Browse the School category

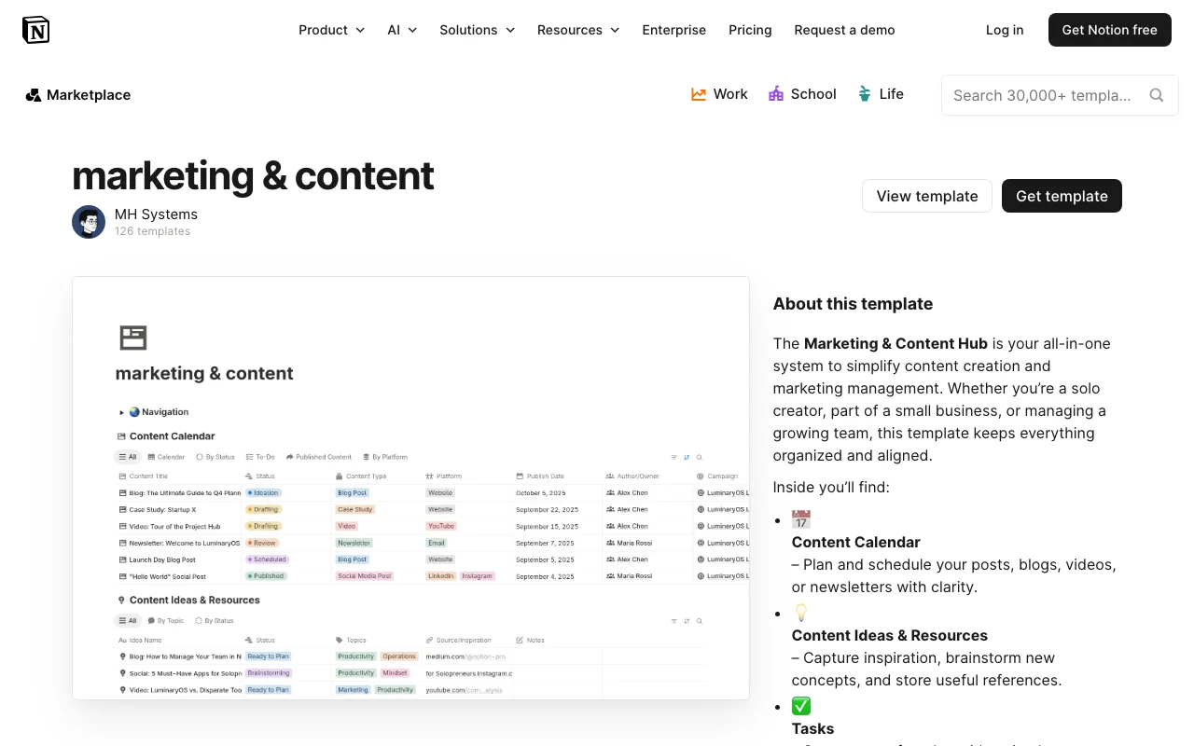pos(802,94)
